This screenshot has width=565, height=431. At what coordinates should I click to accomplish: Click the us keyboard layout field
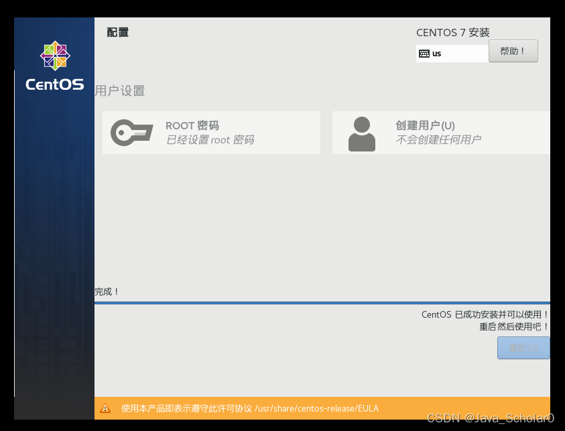point(452,54)
